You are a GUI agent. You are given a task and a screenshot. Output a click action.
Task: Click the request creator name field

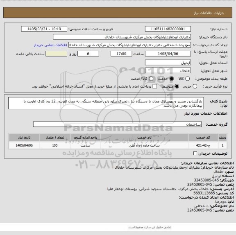click(x=129, y=45)
